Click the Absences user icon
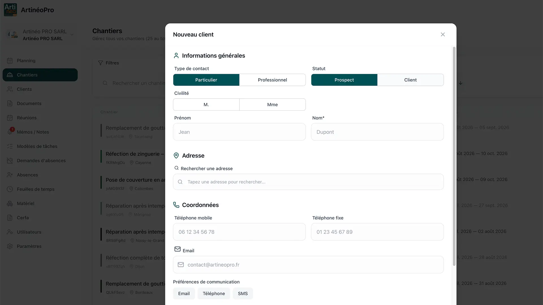543x305 pixels. point(10,175)
